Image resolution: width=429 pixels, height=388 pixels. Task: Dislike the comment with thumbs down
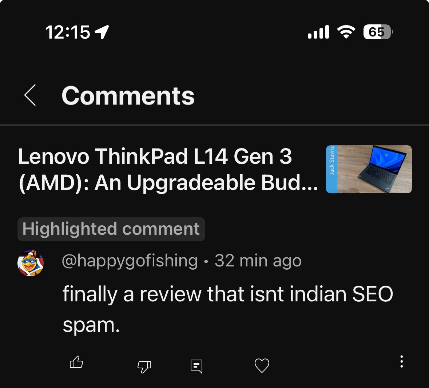(x=144, y=367)
